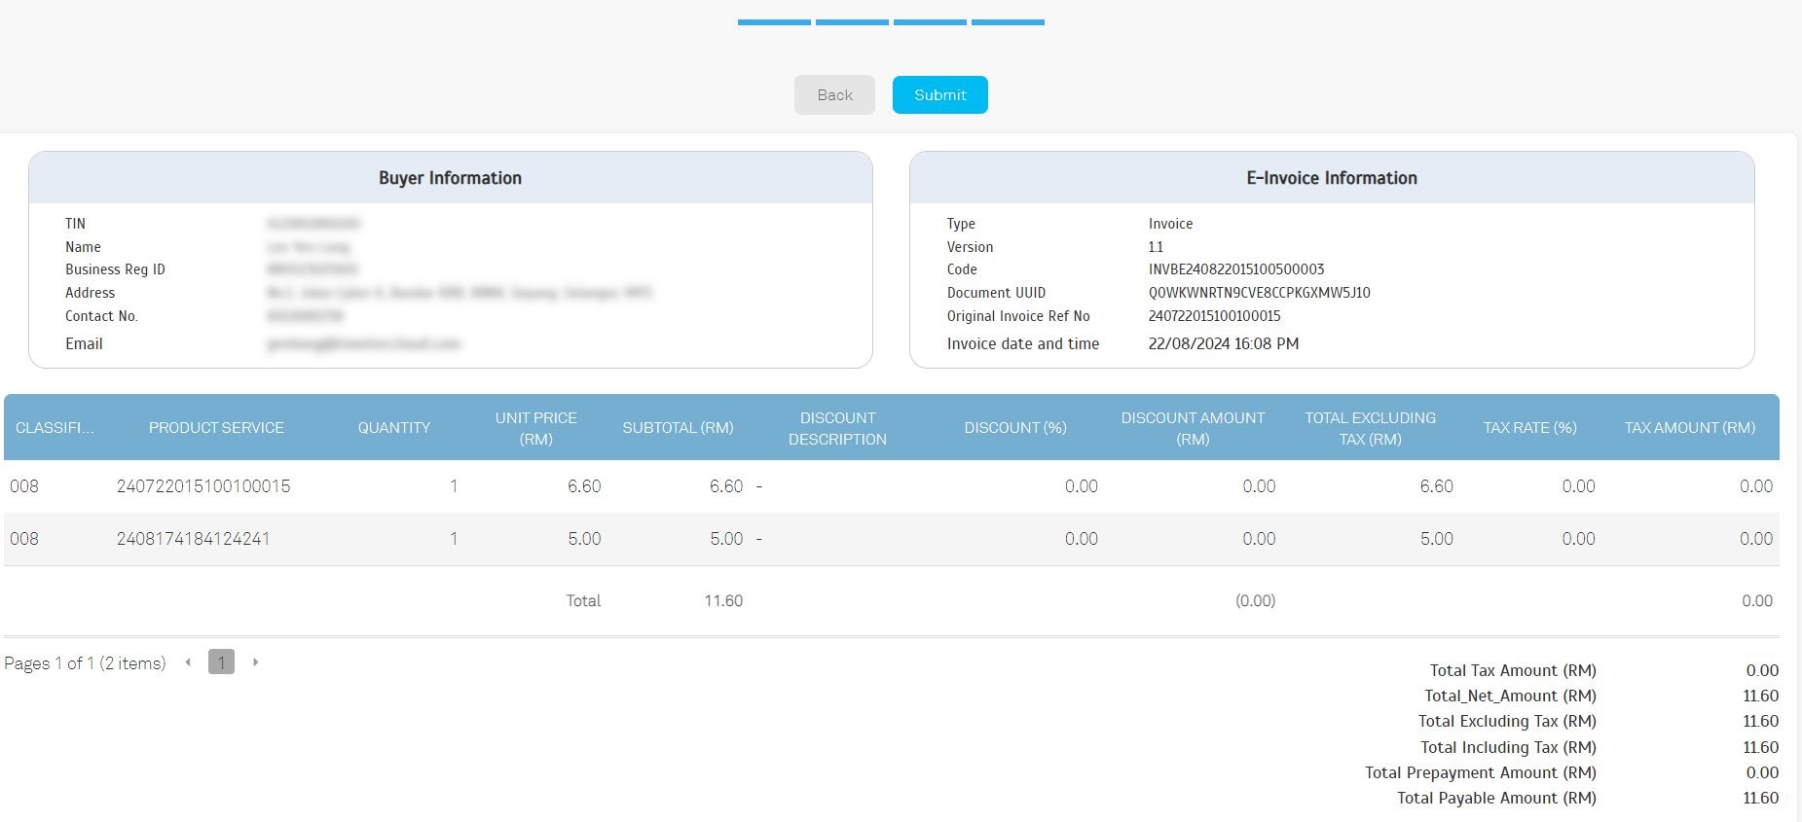Image resolution: width=1802 pixels, height=822 pixels.
Task: Select page 1 in pagination
Action: pos(221,662)
